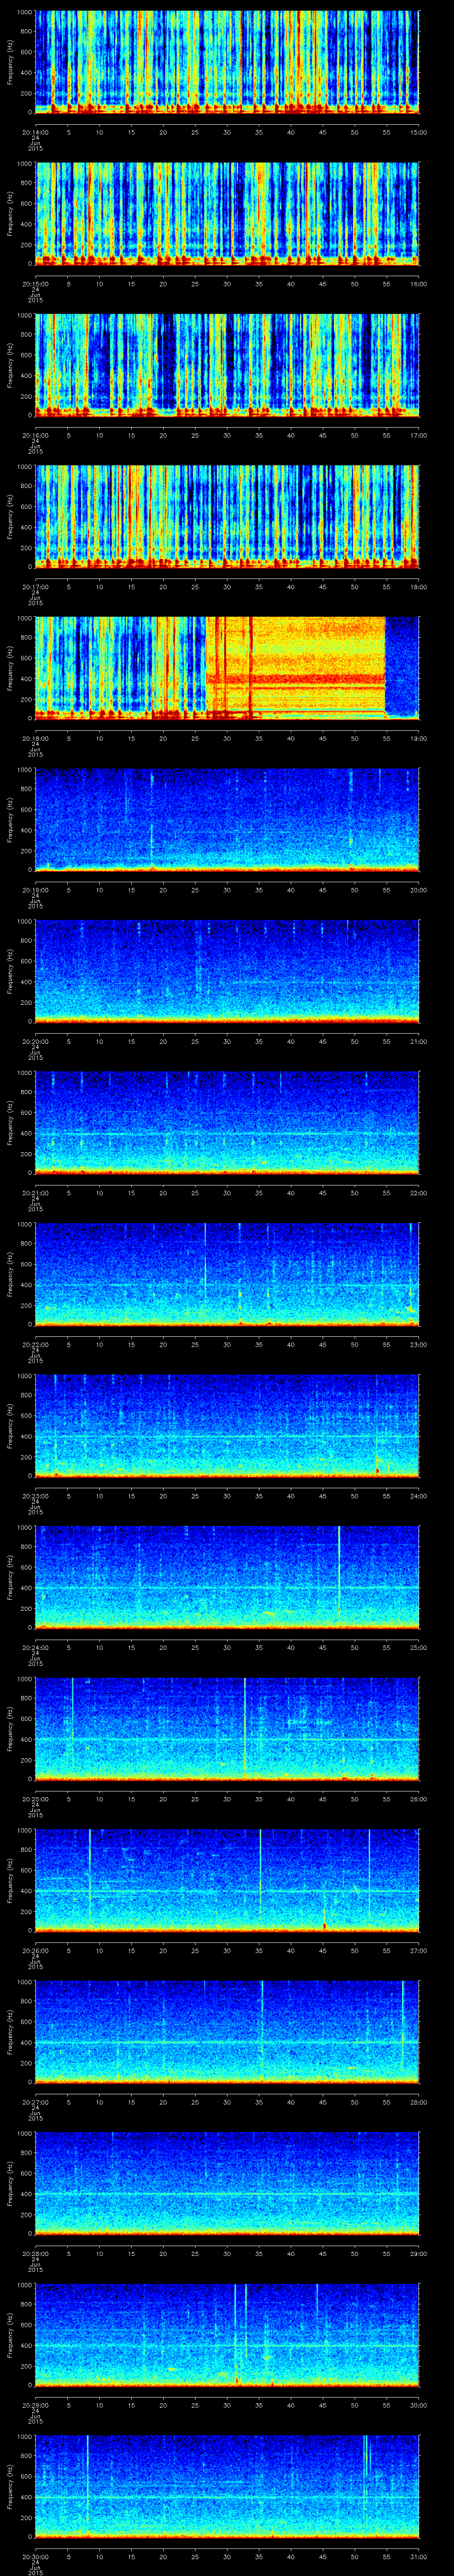Click the "25:00" end-of-axis label
The height and width of the screenshot is (2576, 454).
point(419,1647)
